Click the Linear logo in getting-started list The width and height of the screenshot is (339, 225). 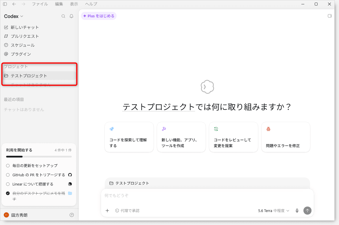(x=70, y=184)
